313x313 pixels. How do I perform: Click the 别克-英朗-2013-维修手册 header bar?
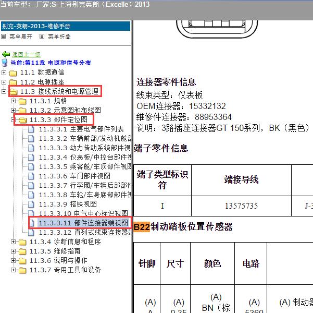[66, 26]
